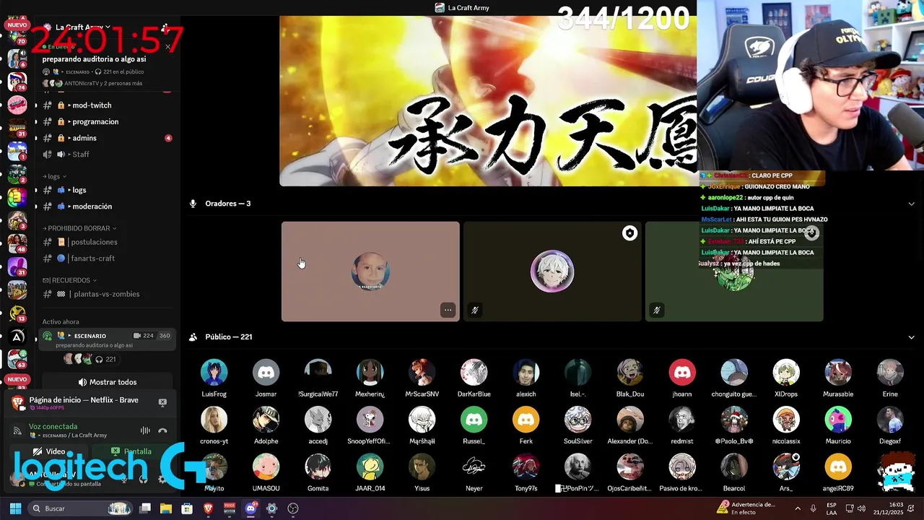924x520 pixels.
Task: Open the server icon with badge 48
Action: pos(17,243)
